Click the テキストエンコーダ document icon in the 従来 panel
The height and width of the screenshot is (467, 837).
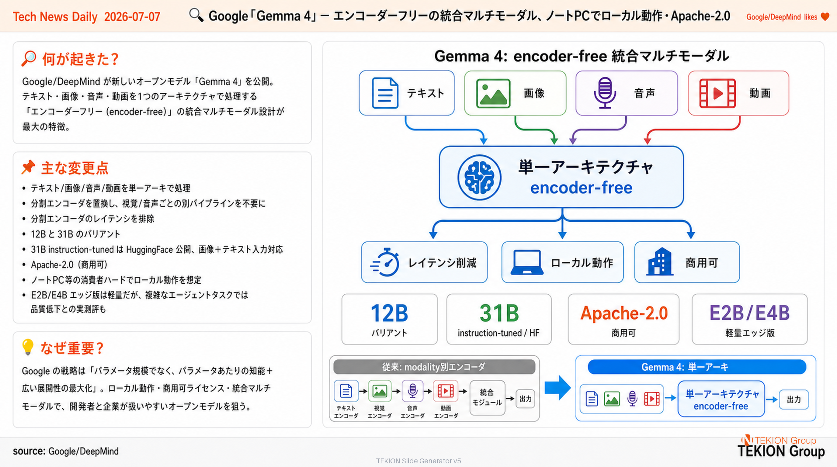(x=346, y=391)
